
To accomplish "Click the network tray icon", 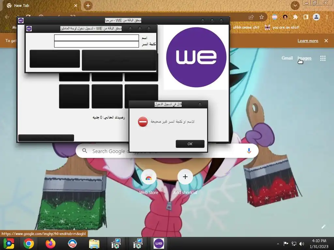I will coord(294,243).
